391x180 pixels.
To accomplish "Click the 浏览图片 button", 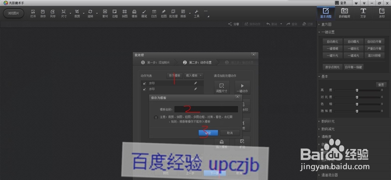I will (x=13, y=13).
